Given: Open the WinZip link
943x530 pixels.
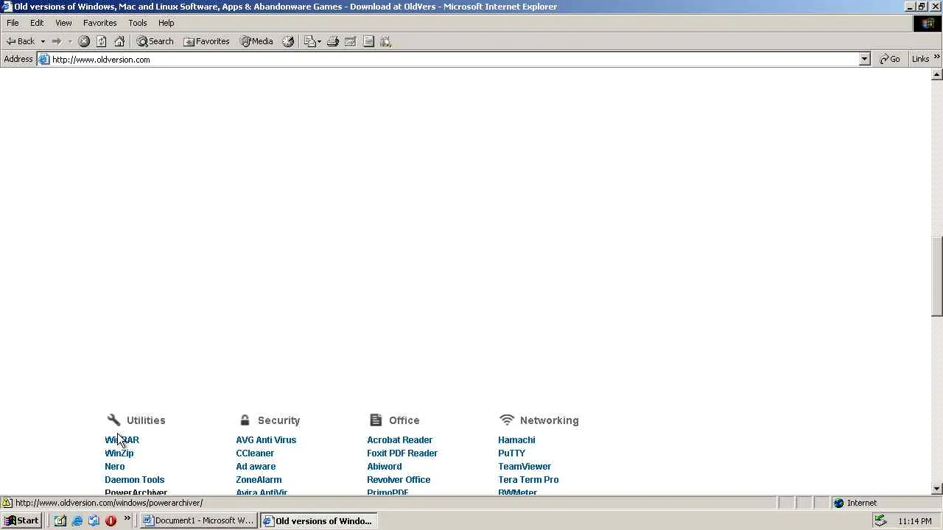Looking at the screenshot, I should (x=119, y=453).
